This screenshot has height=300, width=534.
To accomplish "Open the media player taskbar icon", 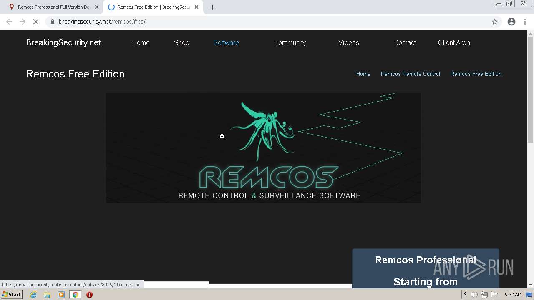I will pos(61,295).
